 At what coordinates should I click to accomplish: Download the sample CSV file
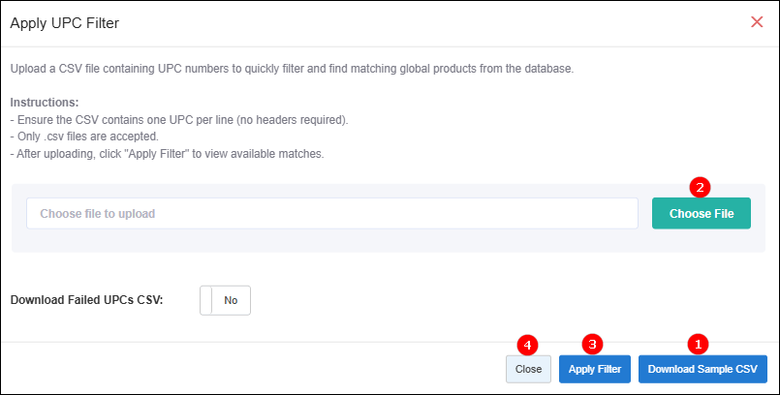click(702, 369)
